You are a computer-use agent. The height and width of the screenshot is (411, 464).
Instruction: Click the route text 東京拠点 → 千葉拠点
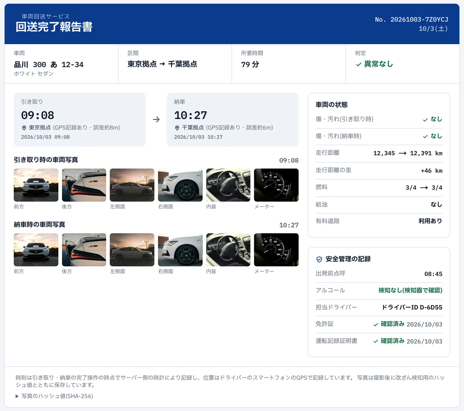pos(162,64)
